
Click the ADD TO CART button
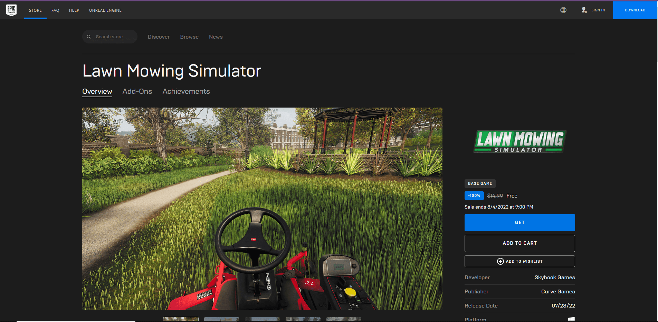click(x=520, y=243)
